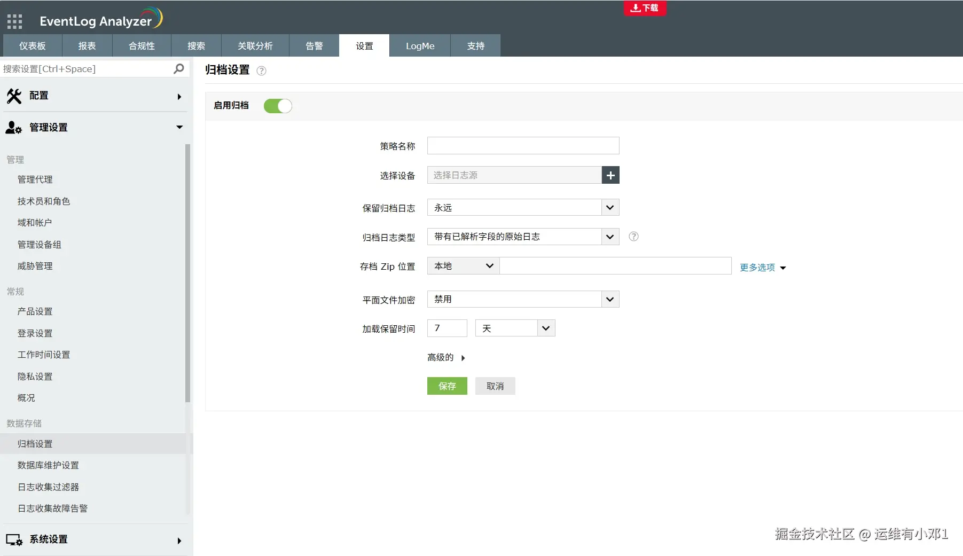The width and height of the screenshot is (963, 556).
Task: Open 工作时间设置 in sidebar
Action: tap(44, 355)
